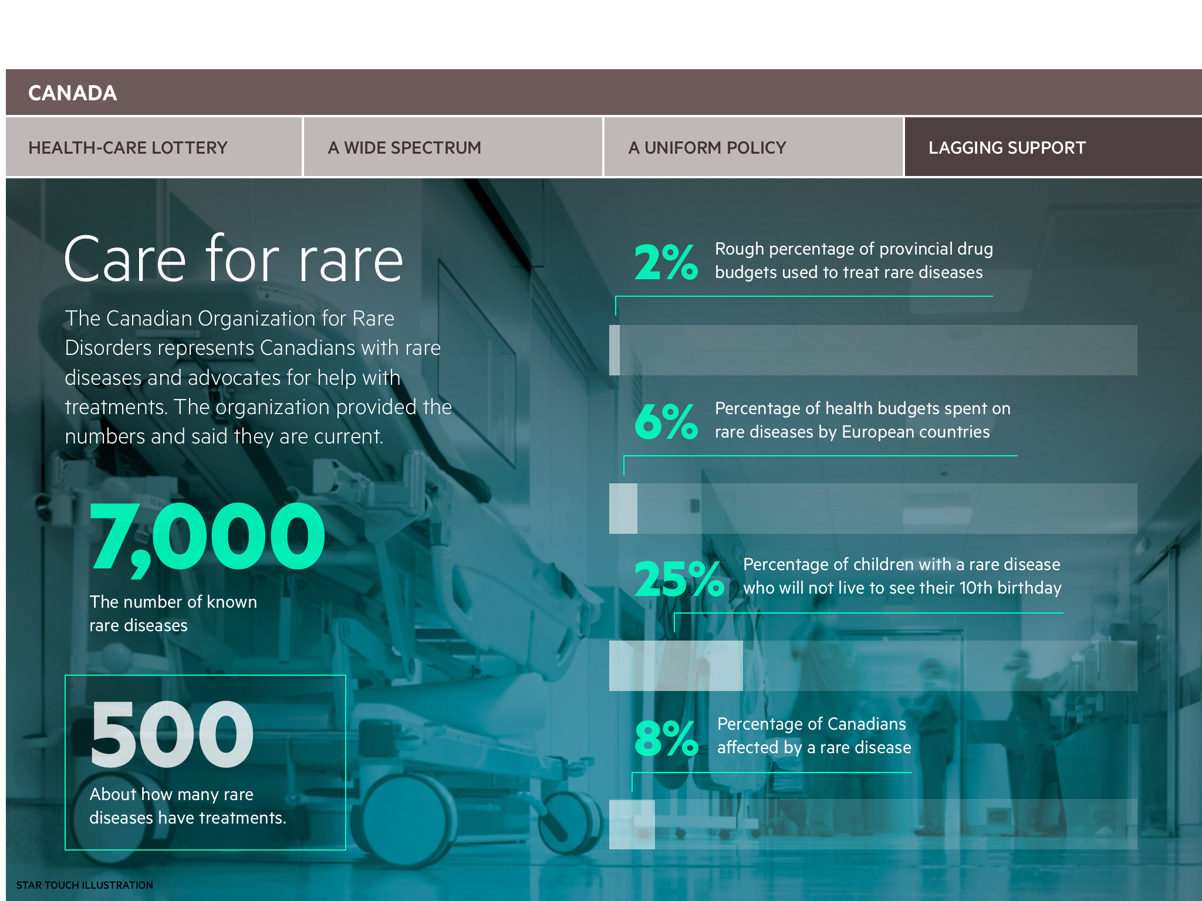
Task: Click the 25% statistic
Action: 679,580
